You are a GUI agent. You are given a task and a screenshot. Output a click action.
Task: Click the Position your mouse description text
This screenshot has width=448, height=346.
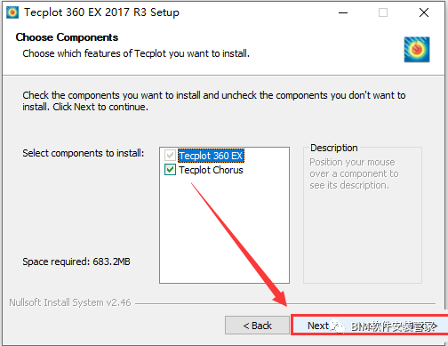[354, 173]
